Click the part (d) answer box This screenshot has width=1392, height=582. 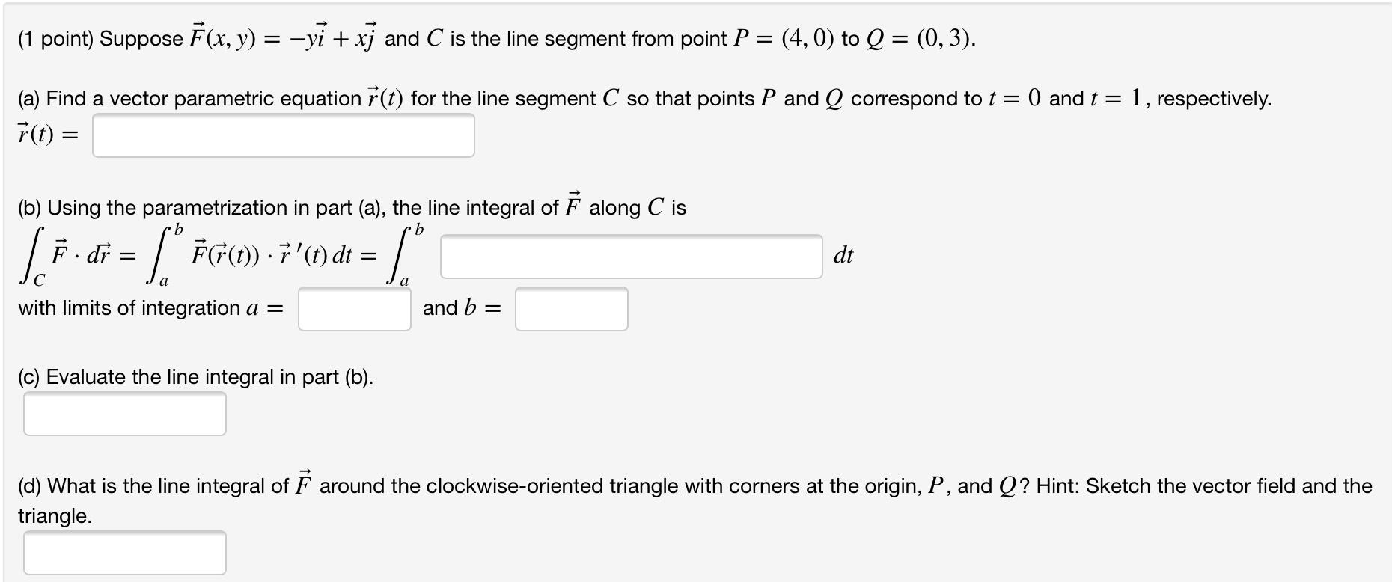point(125,554)
